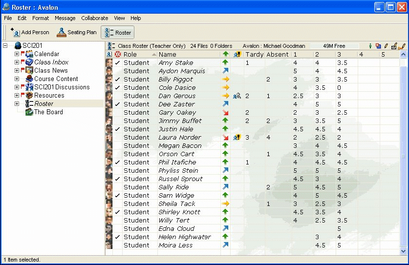Open the Message menu
The width and height of the screenshot is (409, 265).
65,18
